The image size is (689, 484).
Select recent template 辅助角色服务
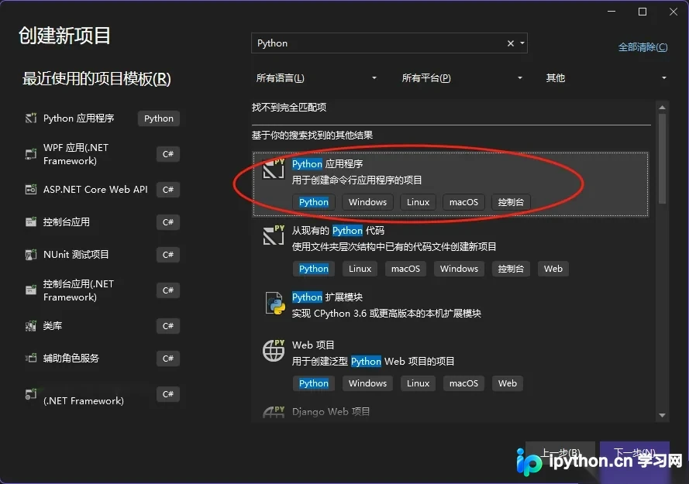pos(71,359)
